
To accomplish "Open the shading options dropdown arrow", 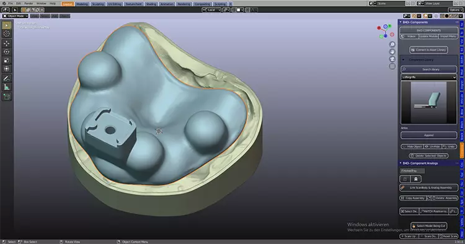I will pyautogui.click(x=460, y=16).
